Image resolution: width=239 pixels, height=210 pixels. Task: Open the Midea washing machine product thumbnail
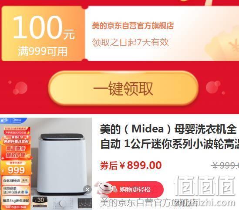[46, 163]
